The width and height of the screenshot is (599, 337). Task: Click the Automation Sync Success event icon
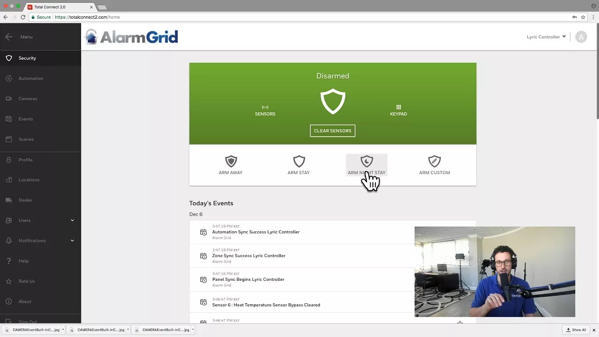(x=203, y=232)
